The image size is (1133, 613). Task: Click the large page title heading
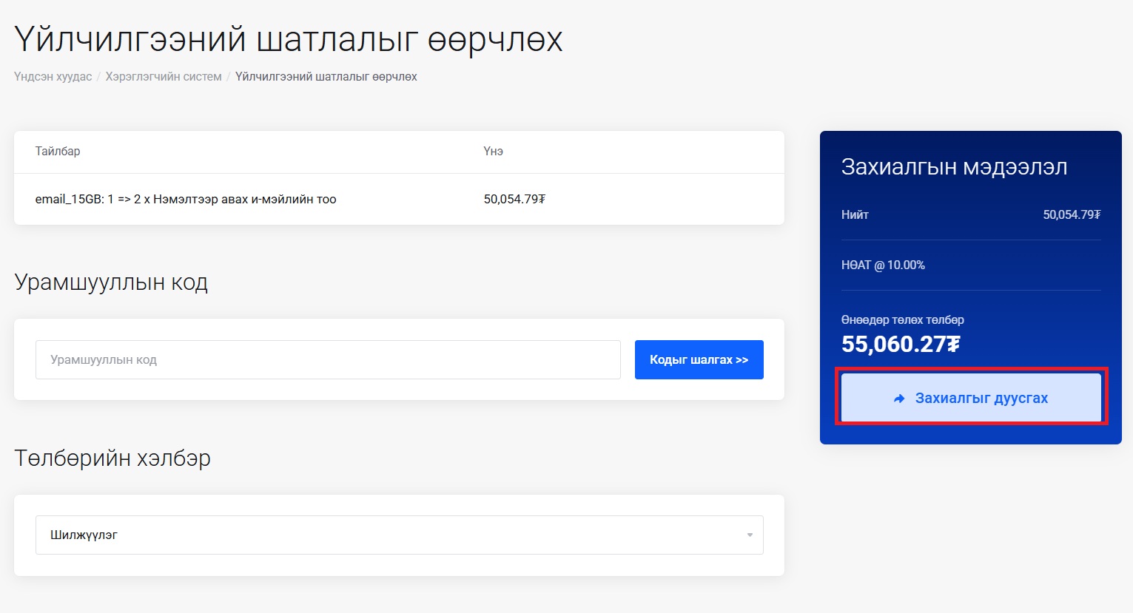coord(289,40)
